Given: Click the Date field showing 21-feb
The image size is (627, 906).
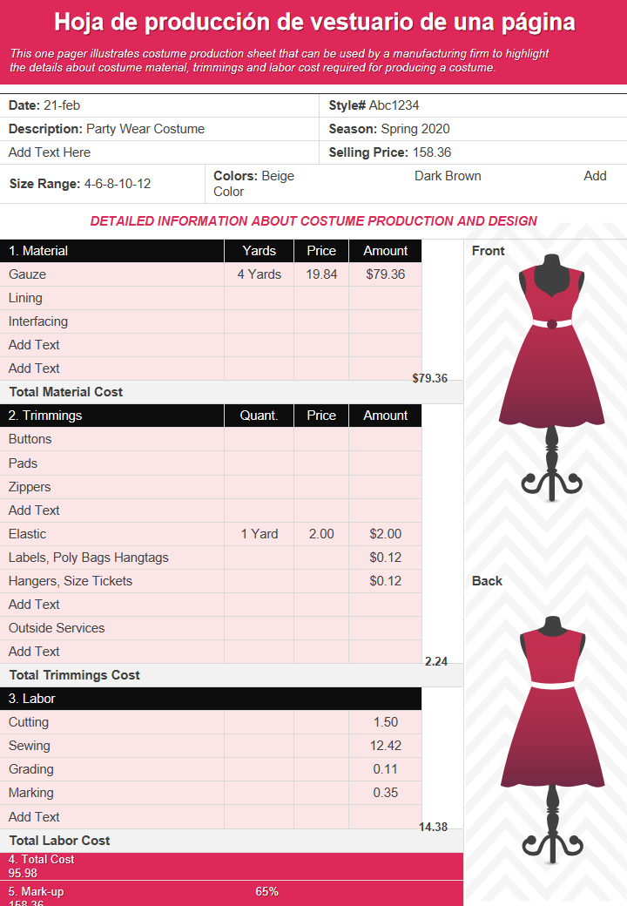Looking at the screenshot, I should tap(159, 105).
